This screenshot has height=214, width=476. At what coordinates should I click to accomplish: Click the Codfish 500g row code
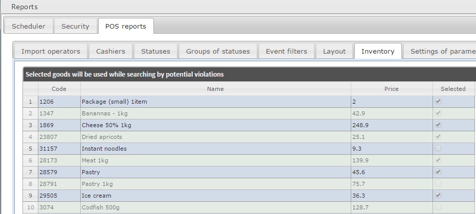point(59,207)
